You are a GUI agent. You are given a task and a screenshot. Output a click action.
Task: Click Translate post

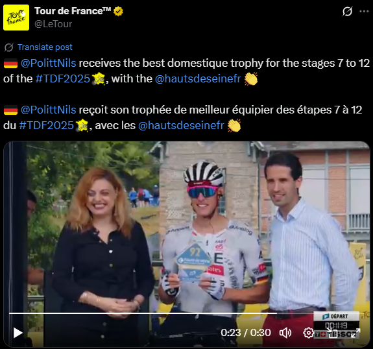tap(45, 47)
